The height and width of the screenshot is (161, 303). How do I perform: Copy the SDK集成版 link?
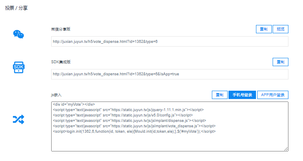point(281,62)
